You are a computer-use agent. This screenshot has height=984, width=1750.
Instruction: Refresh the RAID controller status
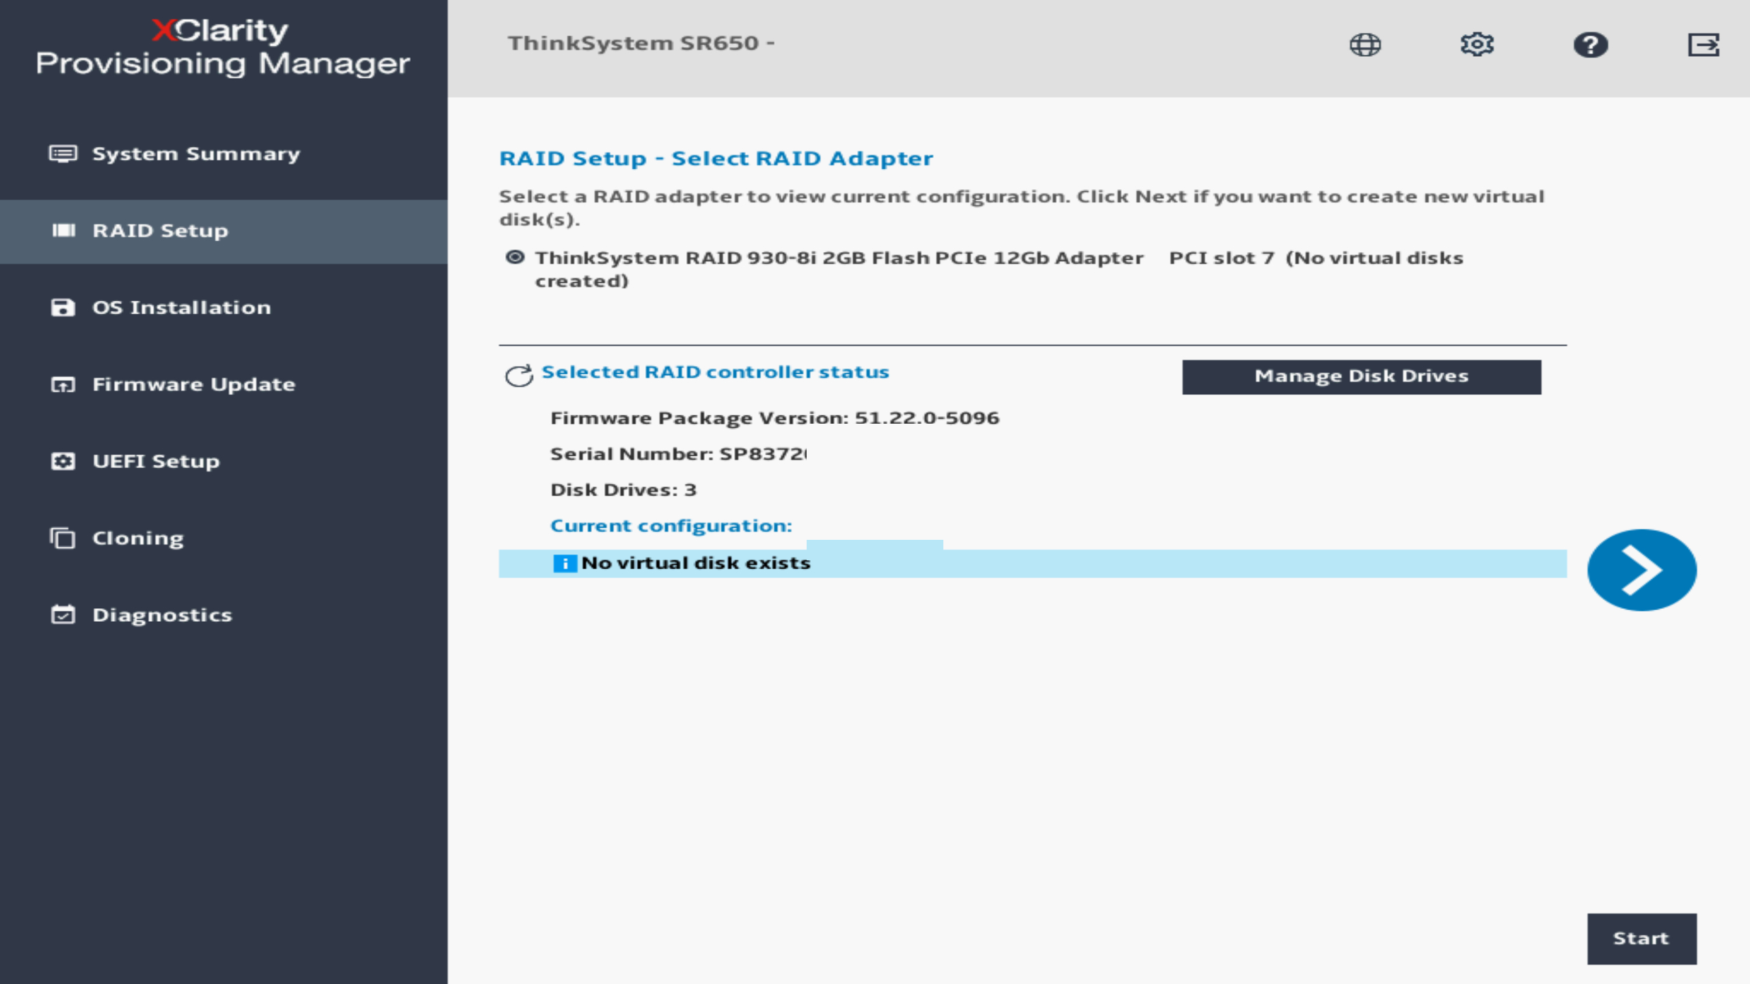click(519, 374)
